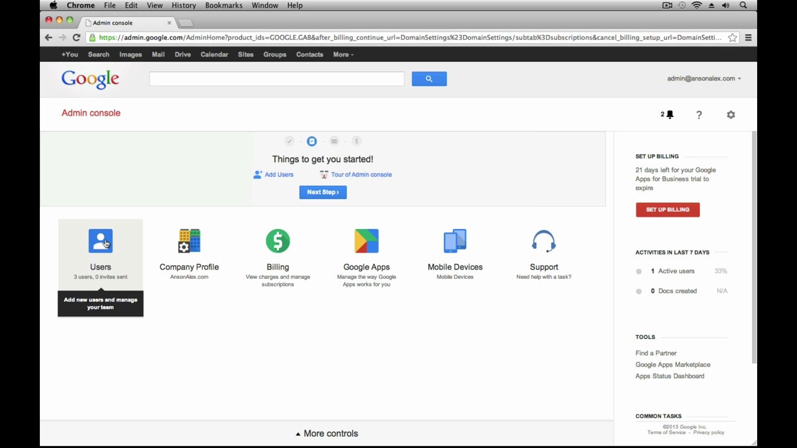
Task: Open Groups in the Google bar
Action: pyautogui.click(x=275, y=54)
